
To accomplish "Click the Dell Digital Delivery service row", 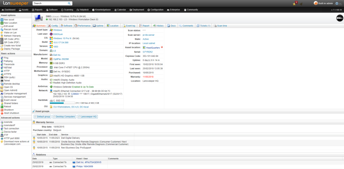I will [x=83, y=138].
